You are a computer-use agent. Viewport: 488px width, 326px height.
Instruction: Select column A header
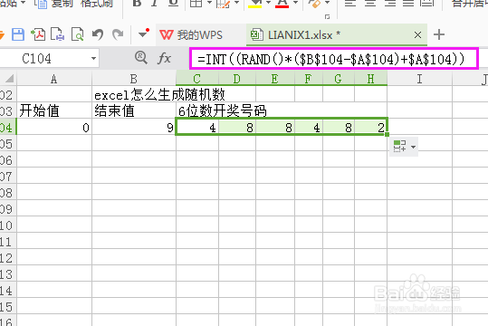click(x=54, y=79)
